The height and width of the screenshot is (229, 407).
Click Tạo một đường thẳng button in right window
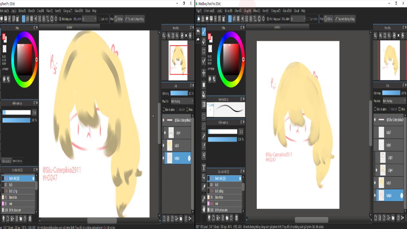345,19
